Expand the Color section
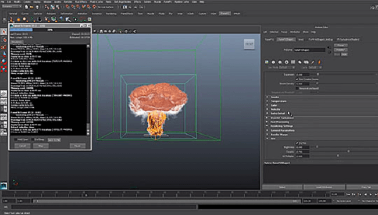The height and width of the screenshot is (215, 378). [x=267, y=105]
